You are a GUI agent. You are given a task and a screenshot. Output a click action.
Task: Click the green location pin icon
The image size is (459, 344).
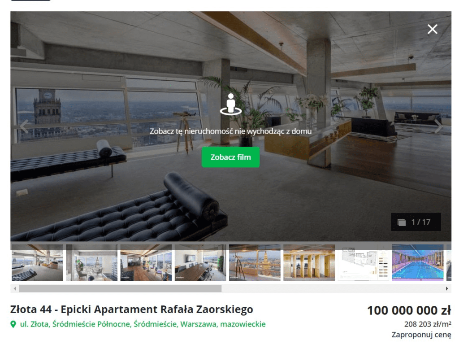(13, 324)
